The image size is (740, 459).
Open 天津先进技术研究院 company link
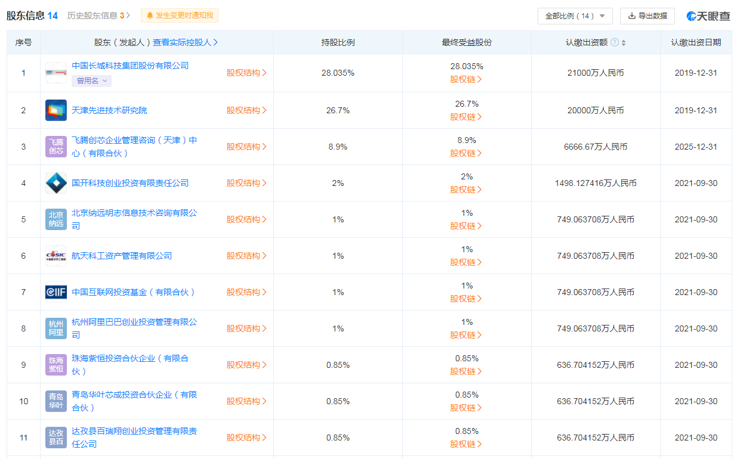[109, 110]
